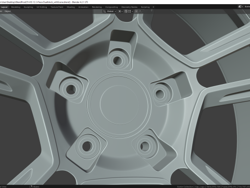Add a new workspace with plus icon

(x=153, y=7)
